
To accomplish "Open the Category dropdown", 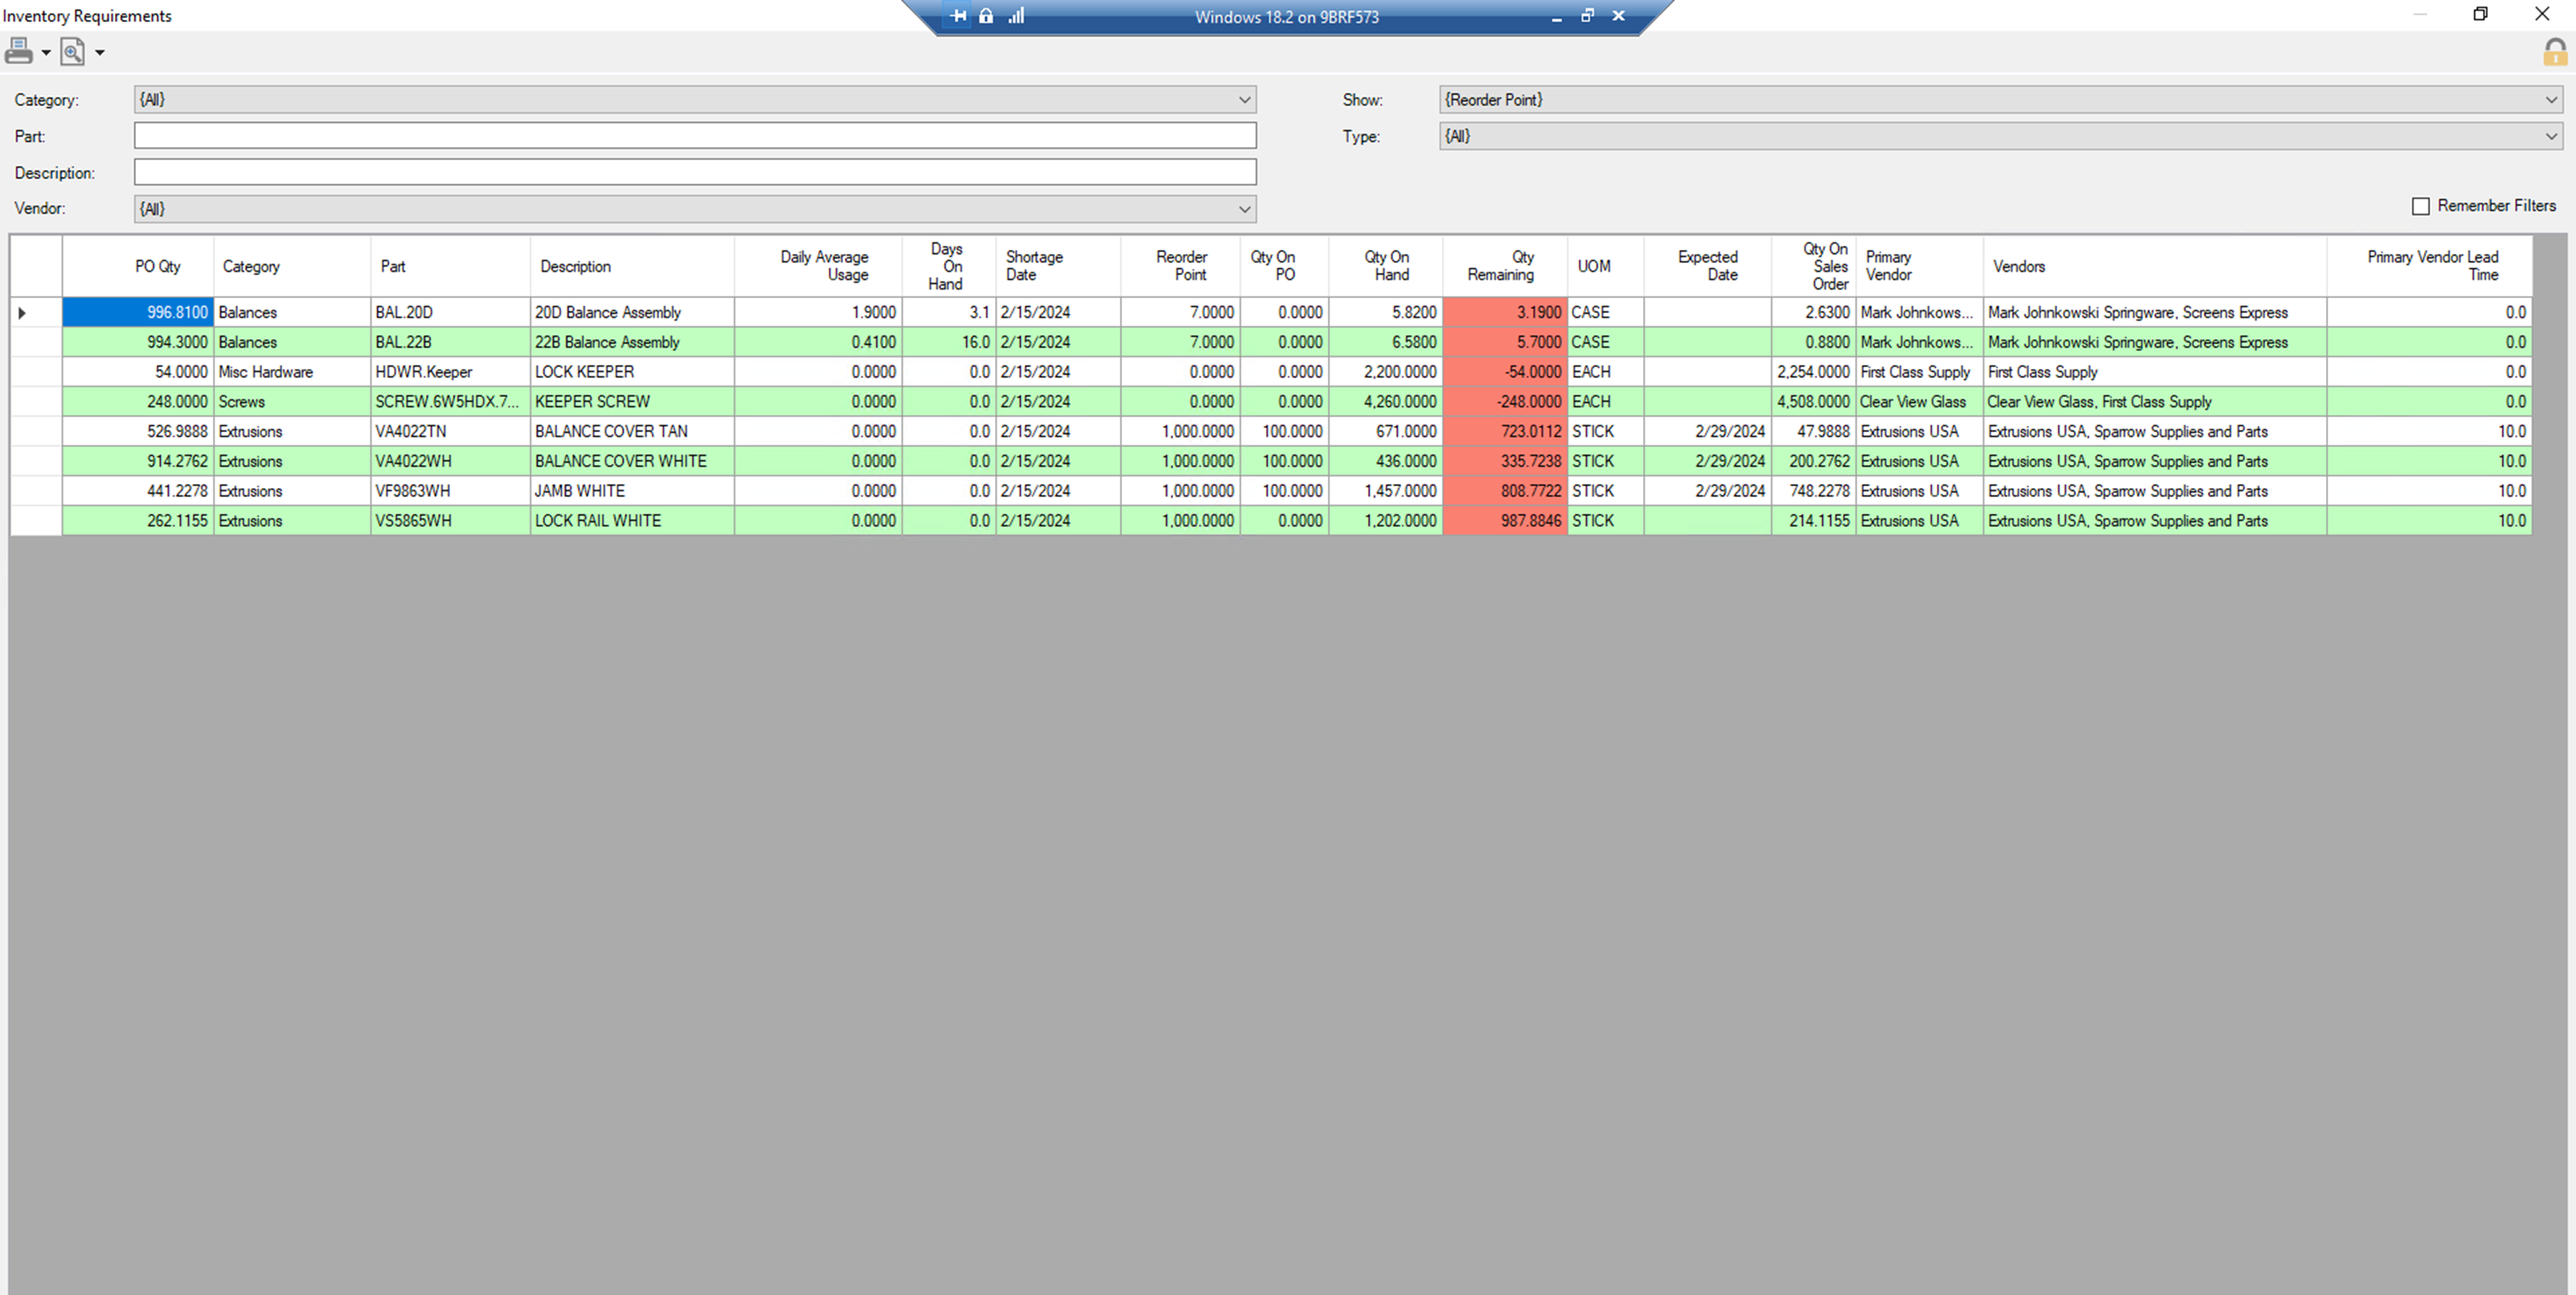I will tap(1245, 99).
